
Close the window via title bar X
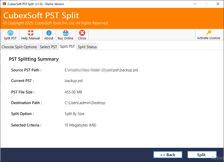[x=218, y=4]
